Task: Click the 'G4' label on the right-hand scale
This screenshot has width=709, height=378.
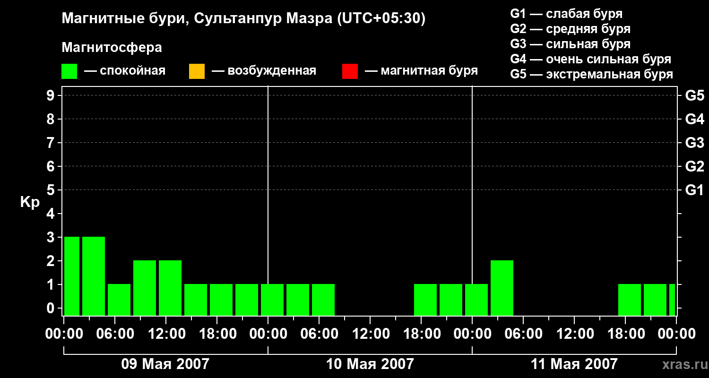Action: click(694, 119)
